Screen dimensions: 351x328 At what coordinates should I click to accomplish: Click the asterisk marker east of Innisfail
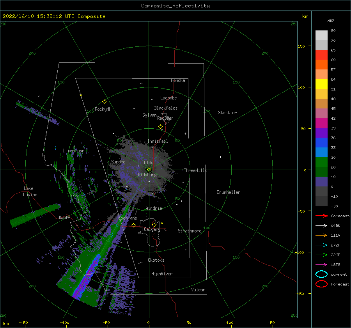[185, 134]
